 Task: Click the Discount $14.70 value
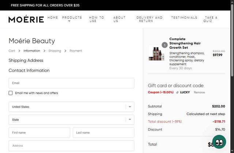(220, 130)
